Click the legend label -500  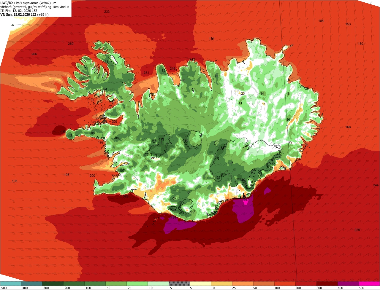click(x=3, y=288)
